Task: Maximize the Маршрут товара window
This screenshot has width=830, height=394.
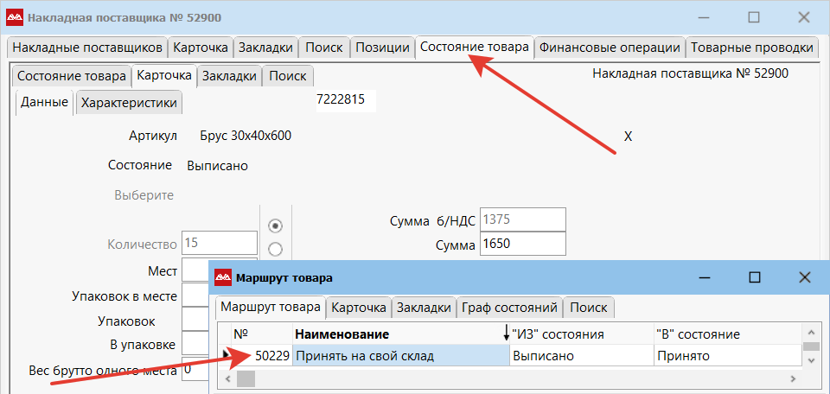Action: [x=754, y=277]
